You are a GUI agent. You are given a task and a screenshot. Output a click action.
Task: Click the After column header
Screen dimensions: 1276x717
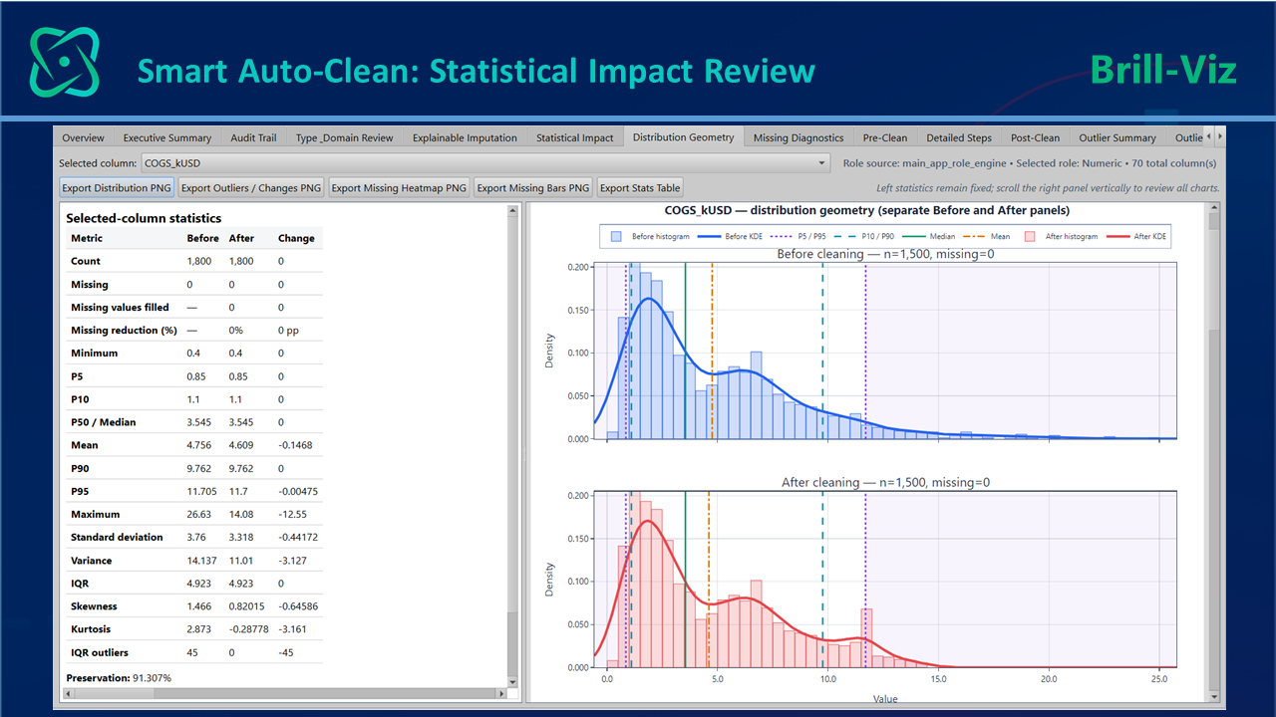click(242, 238)
